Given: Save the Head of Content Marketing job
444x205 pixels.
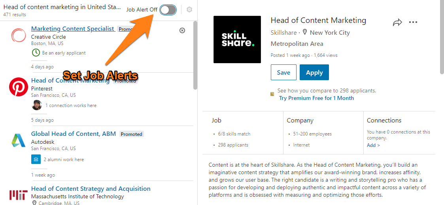Looking at the screenshot, I should (x=283, y=72).
